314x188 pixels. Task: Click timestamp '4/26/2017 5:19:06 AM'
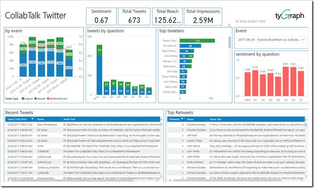[x=20, y=157]
